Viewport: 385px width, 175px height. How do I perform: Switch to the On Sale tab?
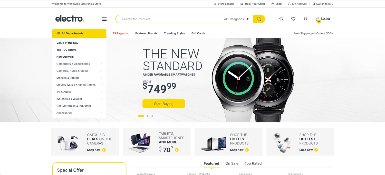point(232,163)
